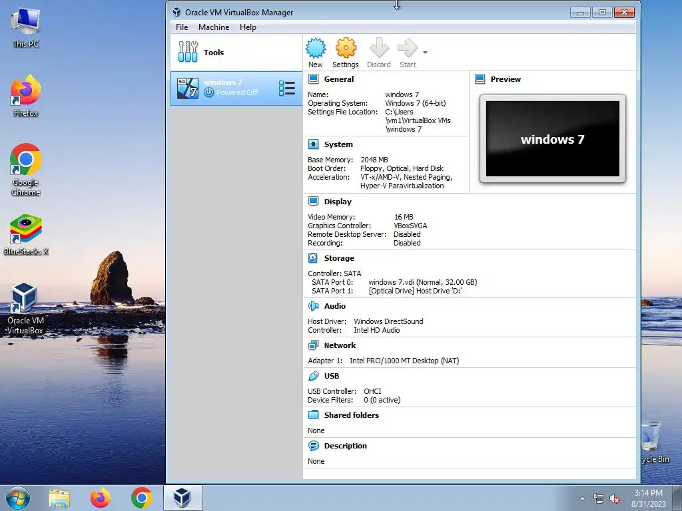Click the Storage section icon

point(313,258)
